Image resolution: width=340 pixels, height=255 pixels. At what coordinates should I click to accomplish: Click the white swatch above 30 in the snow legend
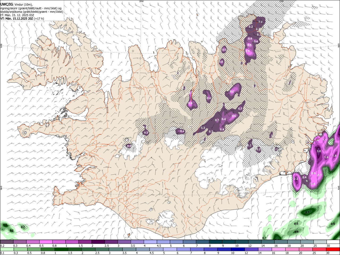tap(333, 242)
